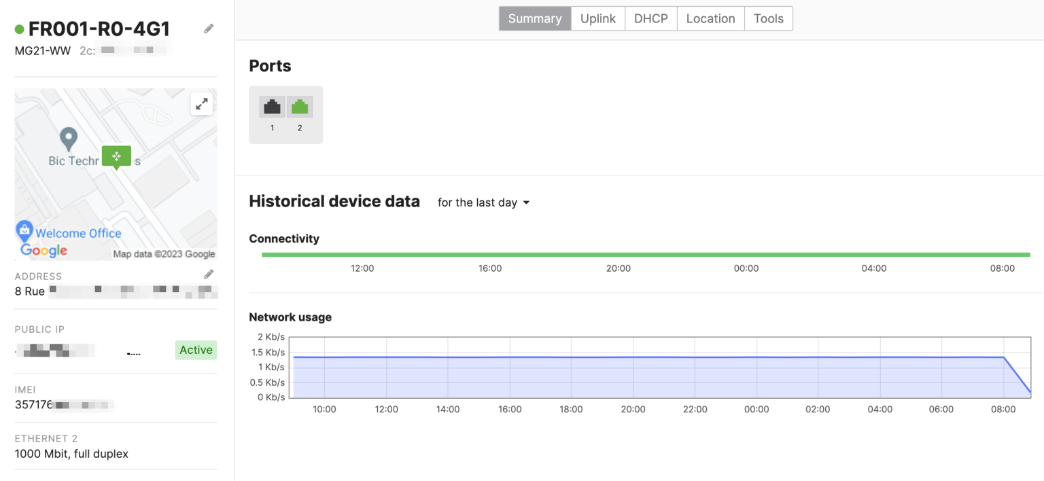Viewport: 1044px width, 481px height.
Task: Click the Welcome Office map label
Action: click(x=78, y=233)
